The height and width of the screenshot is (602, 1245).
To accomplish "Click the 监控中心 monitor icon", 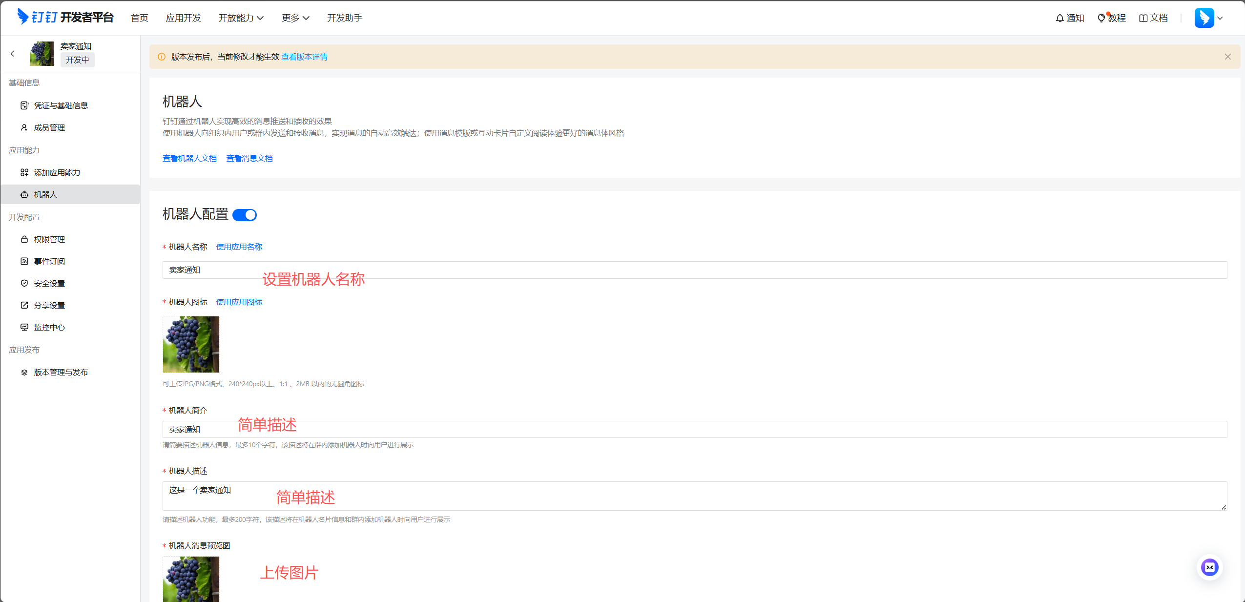I will 24,327.
